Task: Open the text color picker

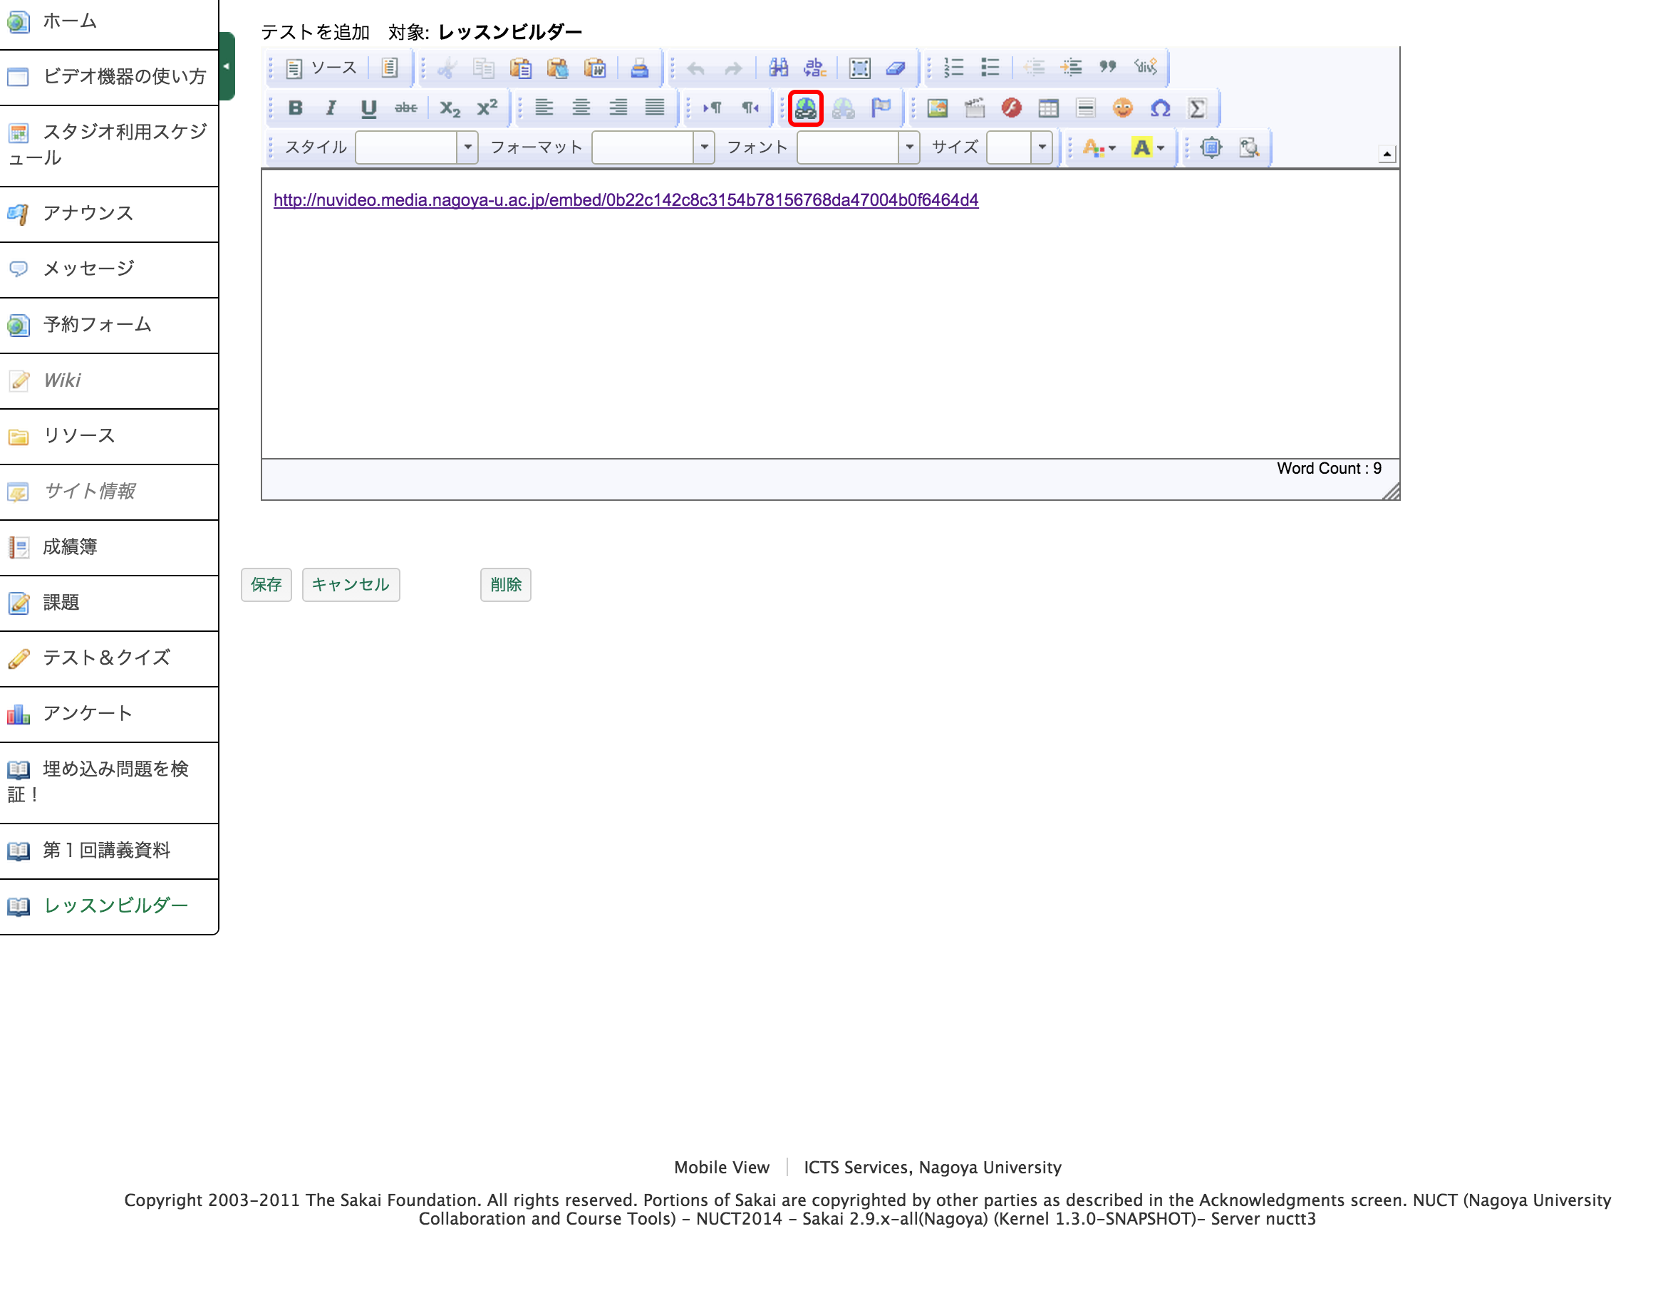Action: pos(1098,147)
